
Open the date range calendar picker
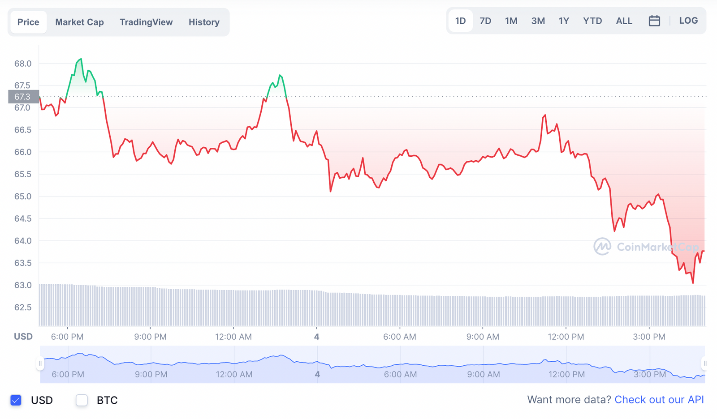point(654,21)
